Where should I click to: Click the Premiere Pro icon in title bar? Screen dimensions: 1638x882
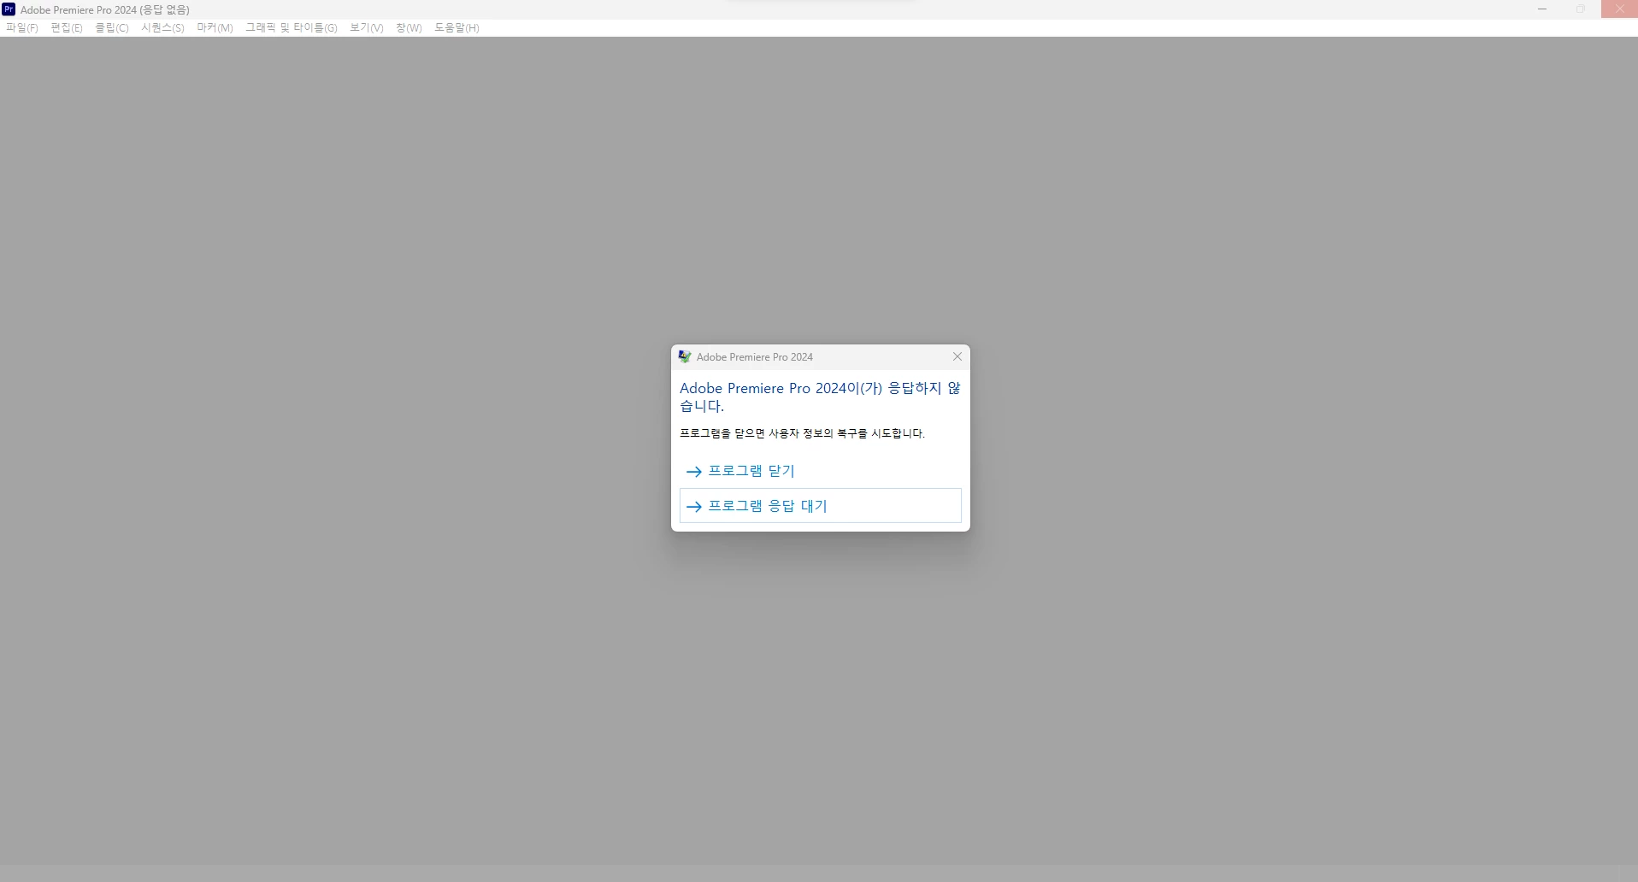coord(9,9)
